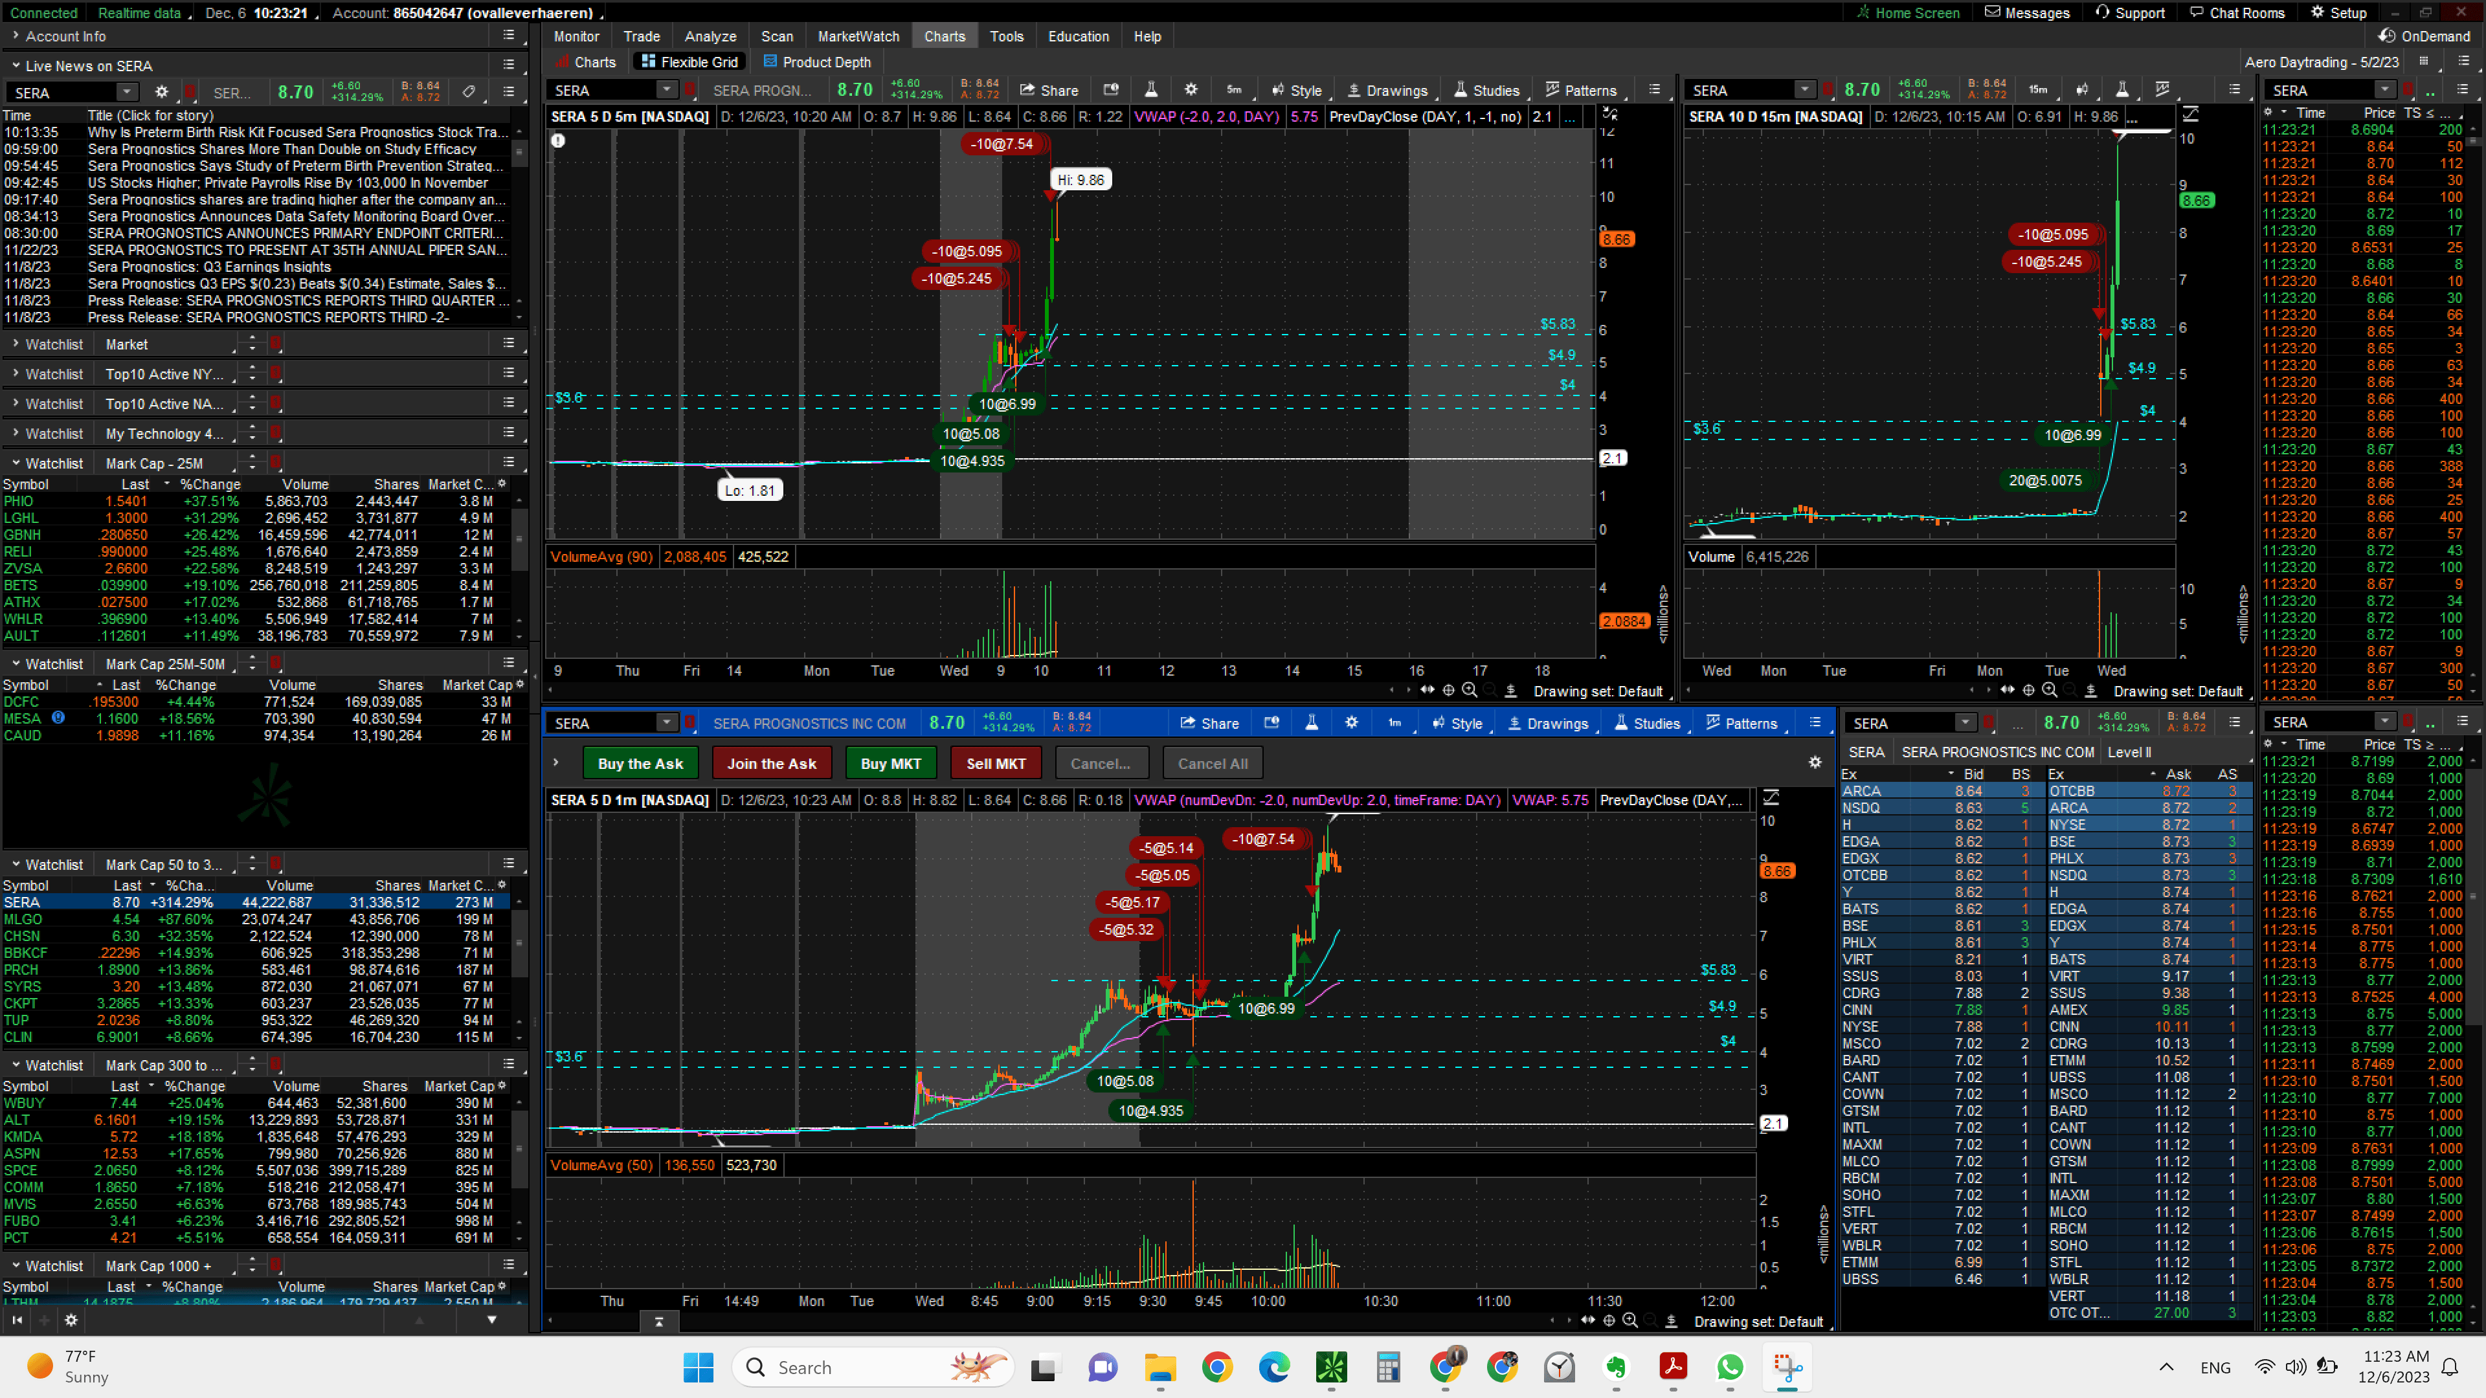The image size is (2486, 1398).
Task: Open the SERA symbol dropdown in news panel
Action: [x=126, y=92]
